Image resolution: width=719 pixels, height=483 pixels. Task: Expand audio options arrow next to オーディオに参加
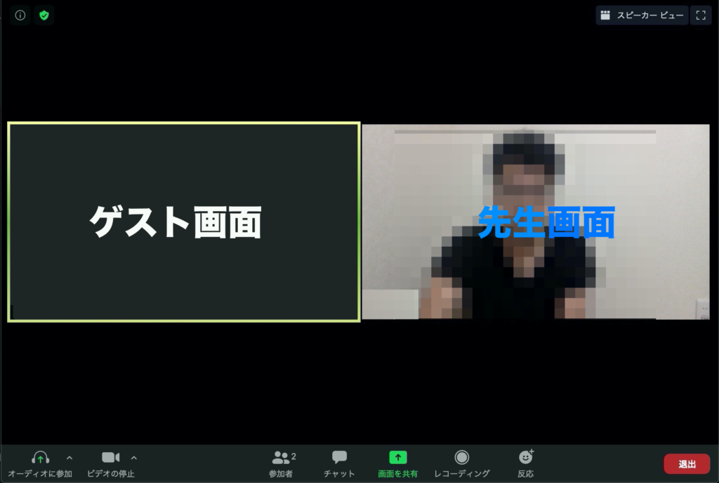click(x=70, y=457)
